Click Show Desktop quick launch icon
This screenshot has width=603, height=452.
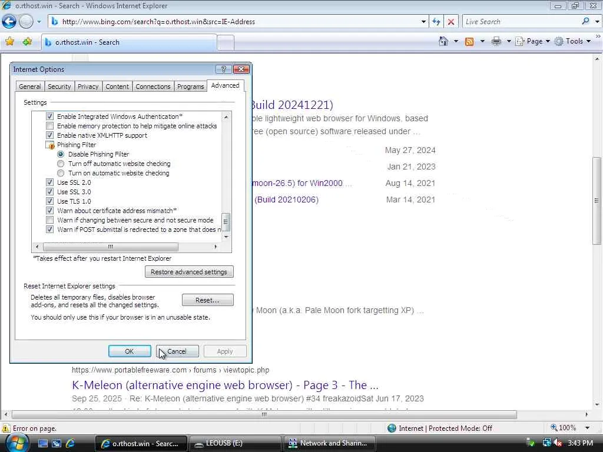tap(42, 443)
